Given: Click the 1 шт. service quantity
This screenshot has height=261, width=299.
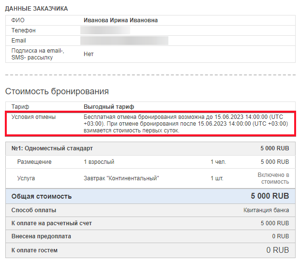Looking at the screenshot, I should coord(217,178).
